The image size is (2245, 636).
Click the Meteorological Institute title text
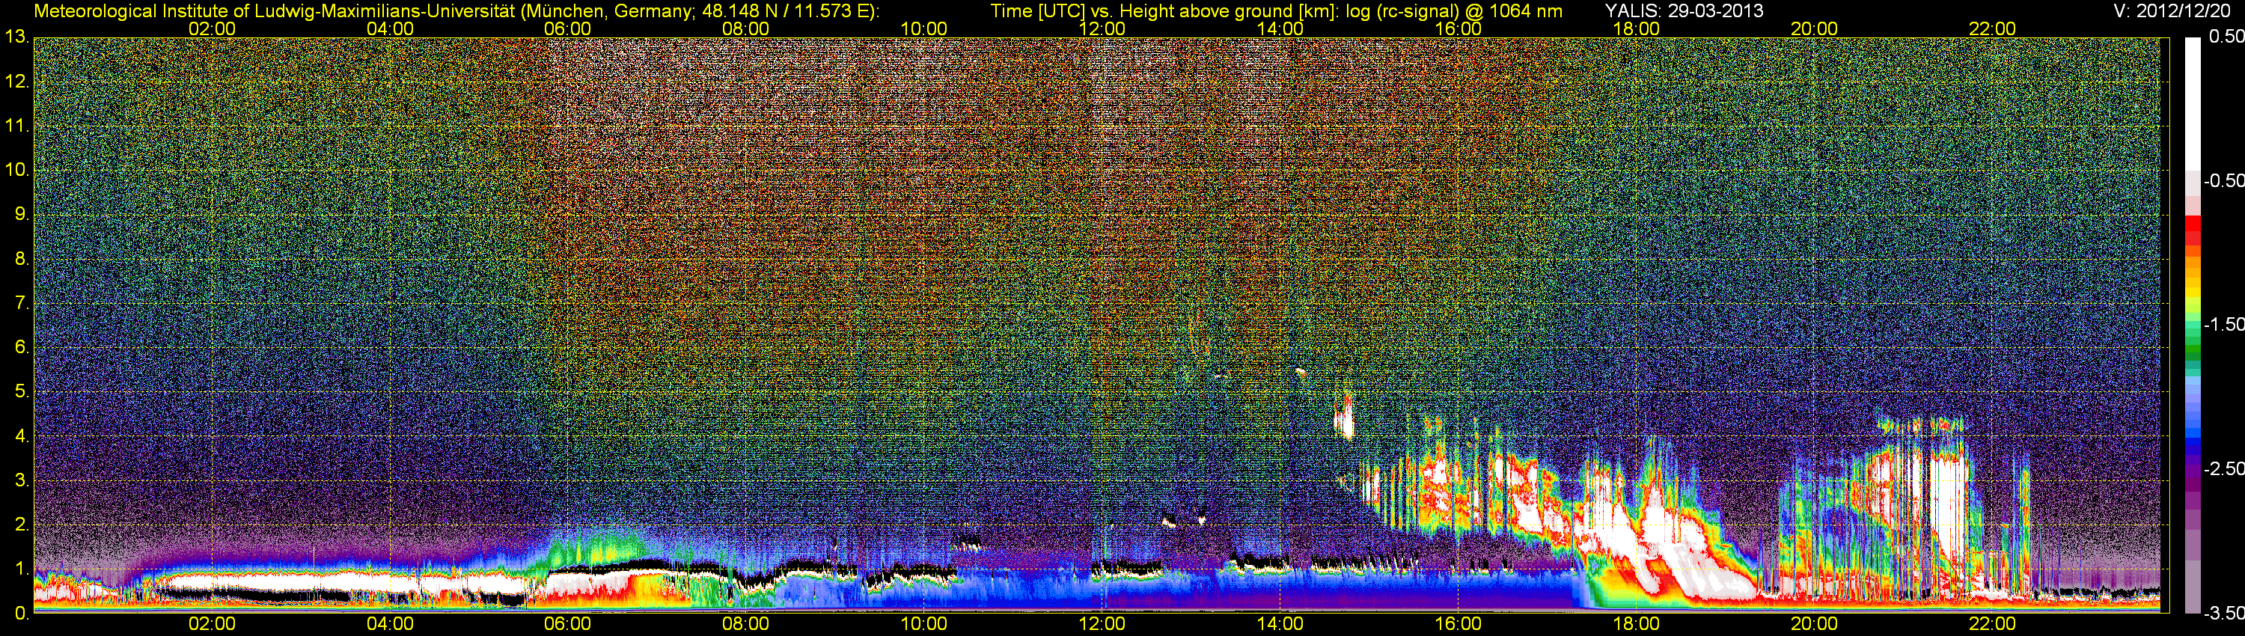[x=456, y=11]
